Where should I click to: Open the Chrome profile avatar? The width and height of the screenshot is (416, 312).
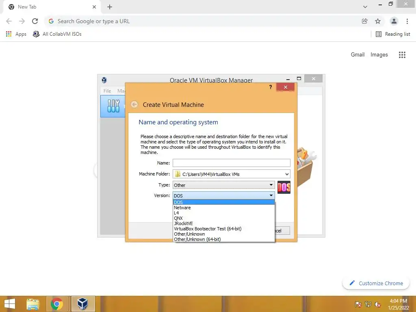394,21
